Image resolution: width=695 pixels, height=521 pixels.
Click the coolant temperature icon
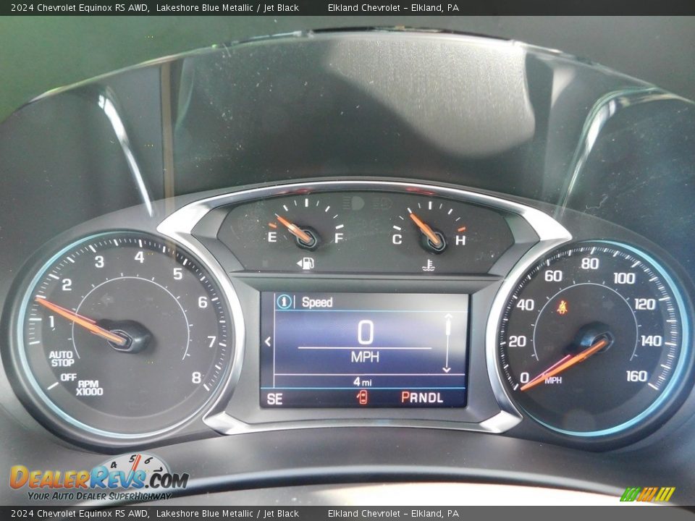point(428,265)
